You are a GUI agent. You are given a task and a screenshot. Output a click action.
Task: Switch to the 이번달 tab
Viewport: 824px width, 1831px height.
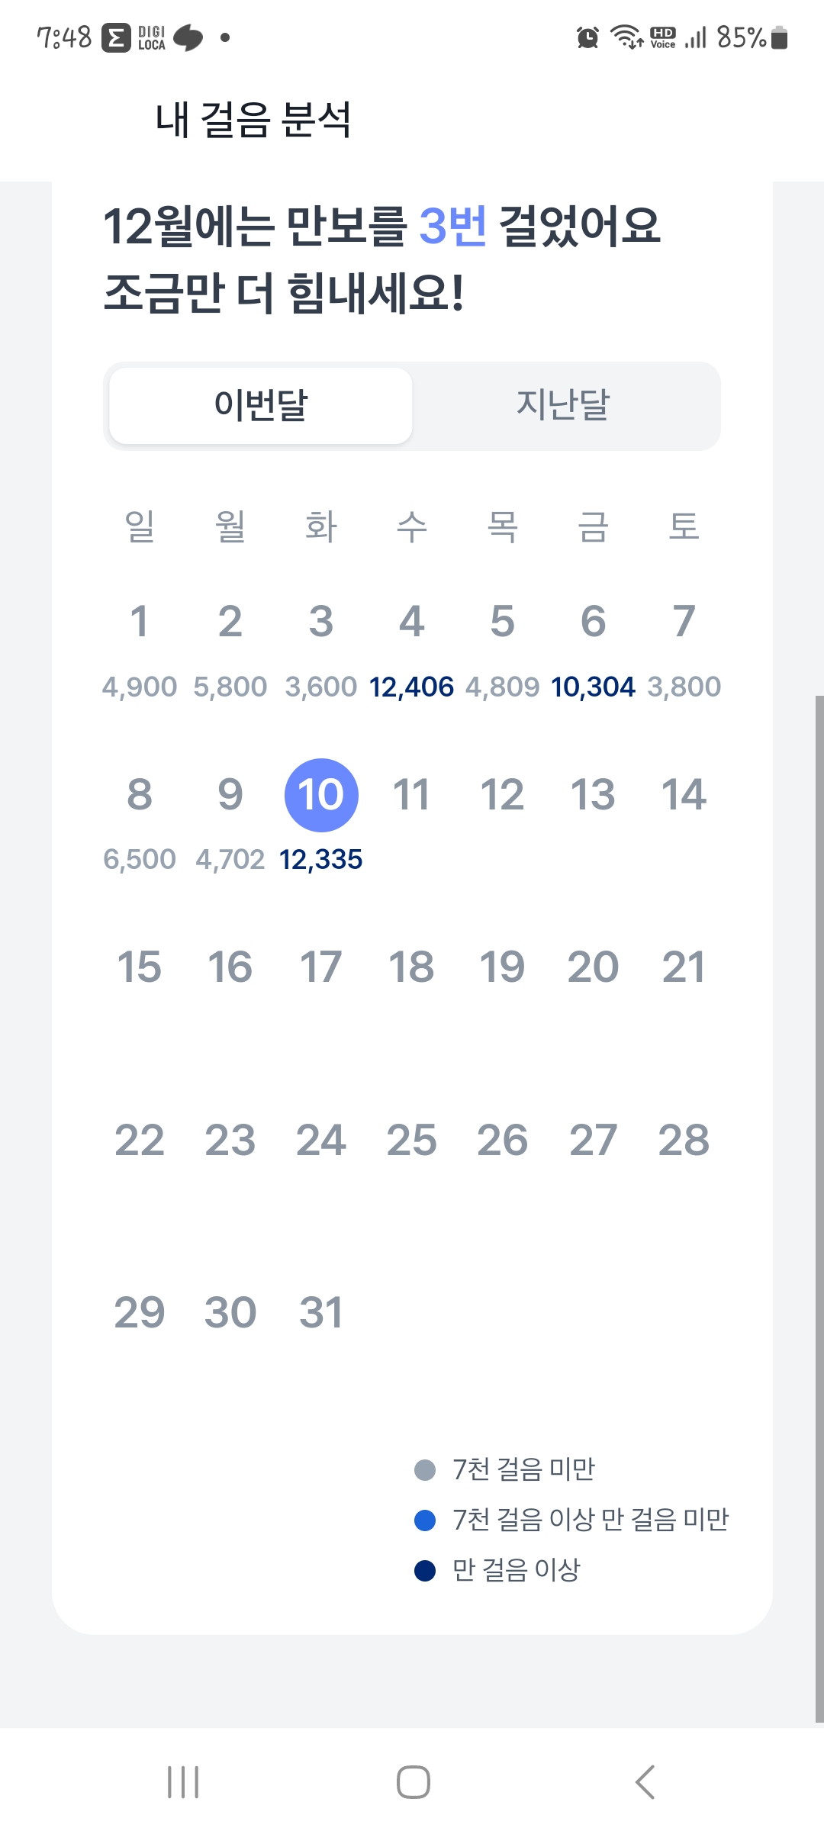click(x=261, y=405)
